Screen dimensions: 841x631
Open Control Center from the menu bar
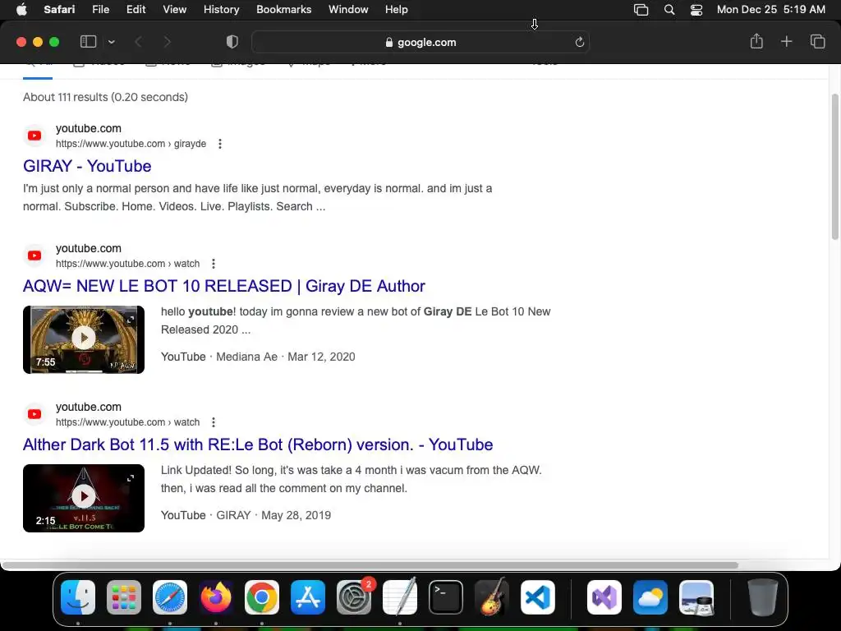point(696,10)
